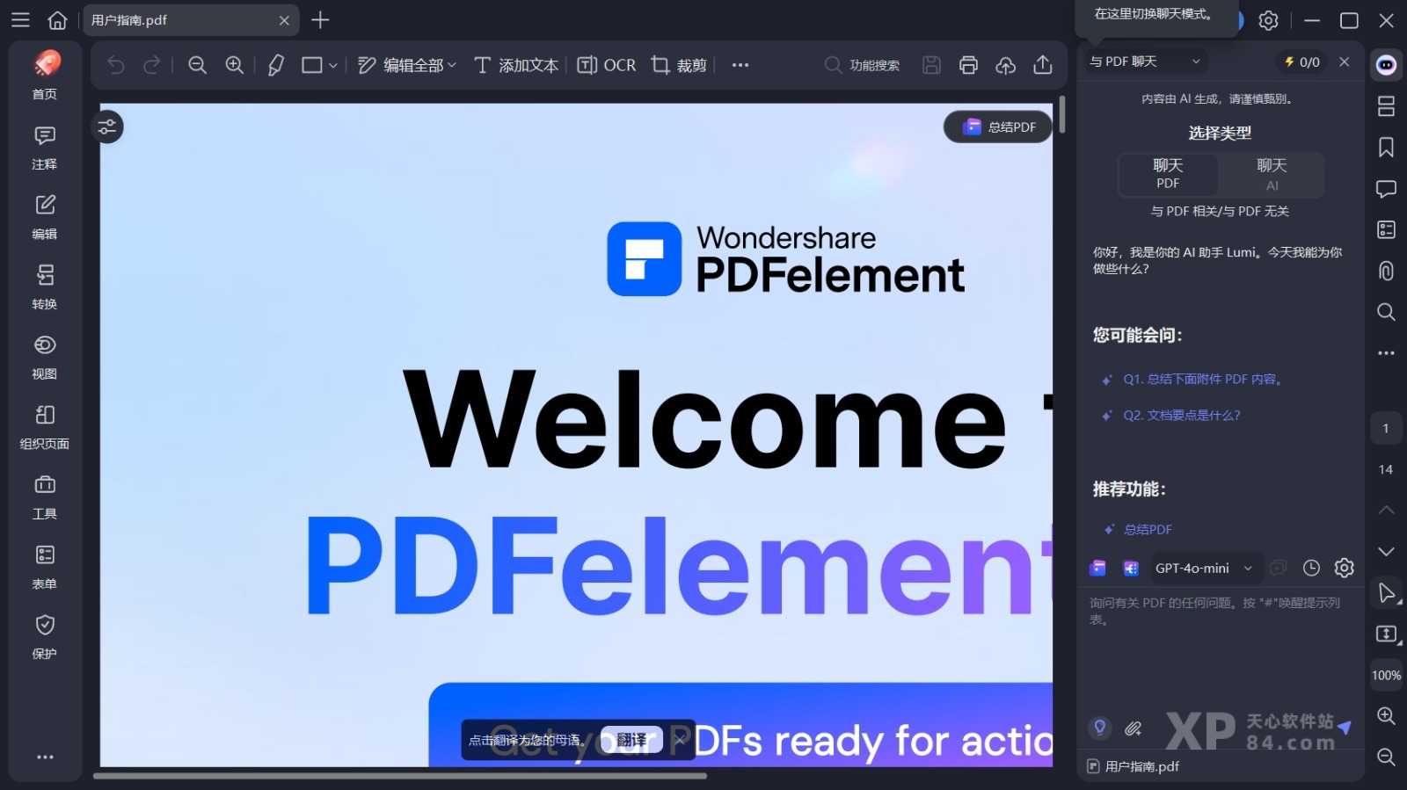Click the 功能搜索 search field
Viewport: 1407px width, 790px height.
(863, 65)
